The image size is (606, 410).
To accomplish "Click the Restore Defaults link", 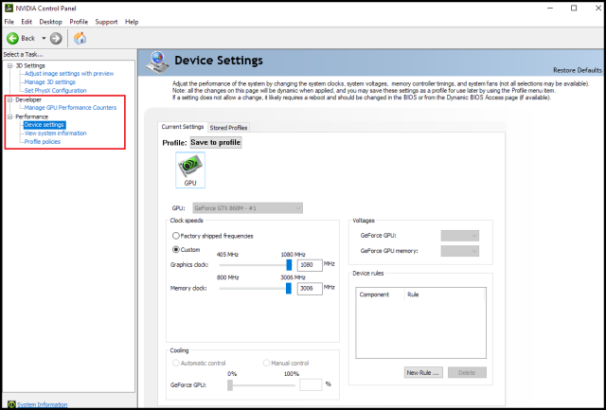I will tap(578, 70).
